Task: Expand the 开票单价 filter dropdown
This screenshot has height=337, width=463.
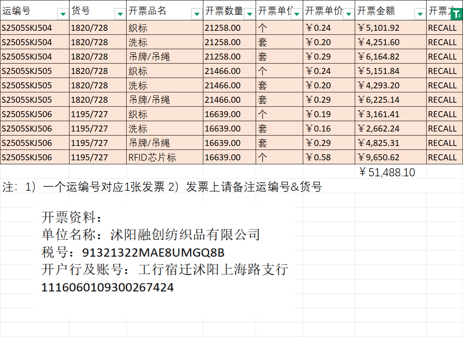Action: click(x=348, y=14)
